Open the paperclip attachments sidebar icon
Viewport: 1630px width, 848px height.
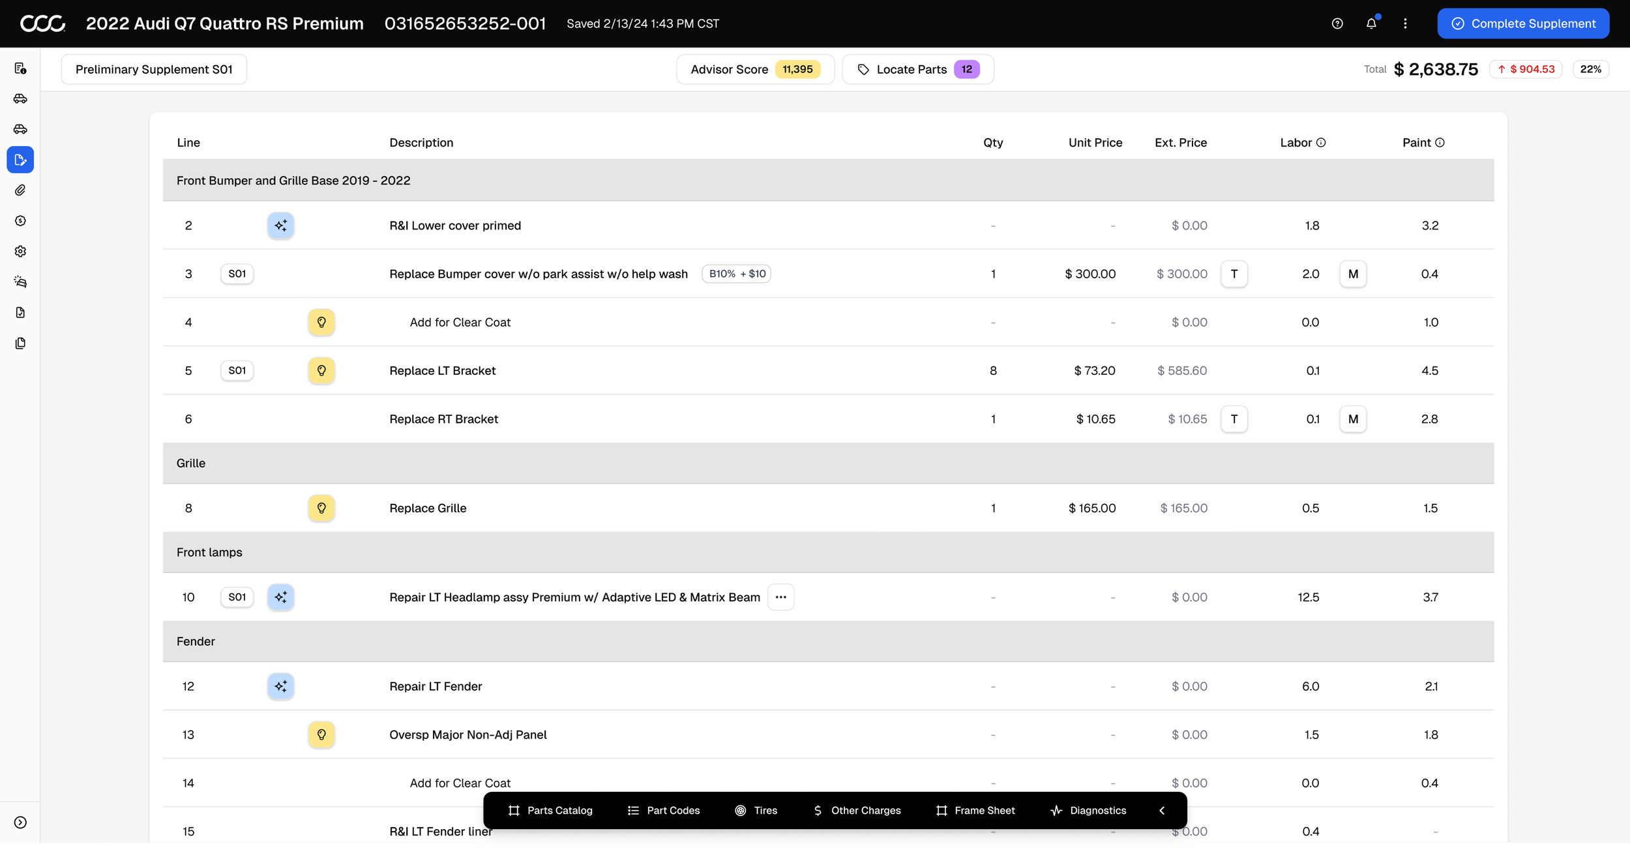(x=20, y=190)
